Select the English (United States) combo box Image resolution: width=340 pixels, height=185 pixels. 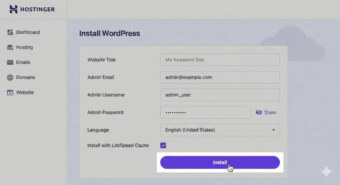point(220,130)
